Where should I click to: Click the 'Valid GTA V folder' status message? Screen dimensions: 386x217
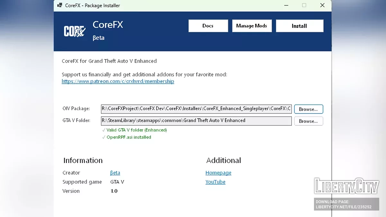pos(134,130)
